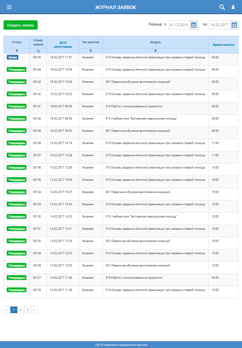The width and height of the screenshot is (242, 348).
Task: Select request number 00136
Action: click(37, 168)
